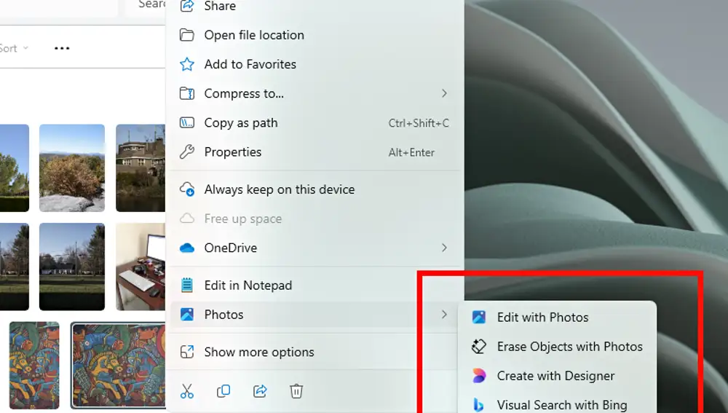Select the stone building photo thumbnail
Screen dimensions: 728x413
tap(141, 168)
